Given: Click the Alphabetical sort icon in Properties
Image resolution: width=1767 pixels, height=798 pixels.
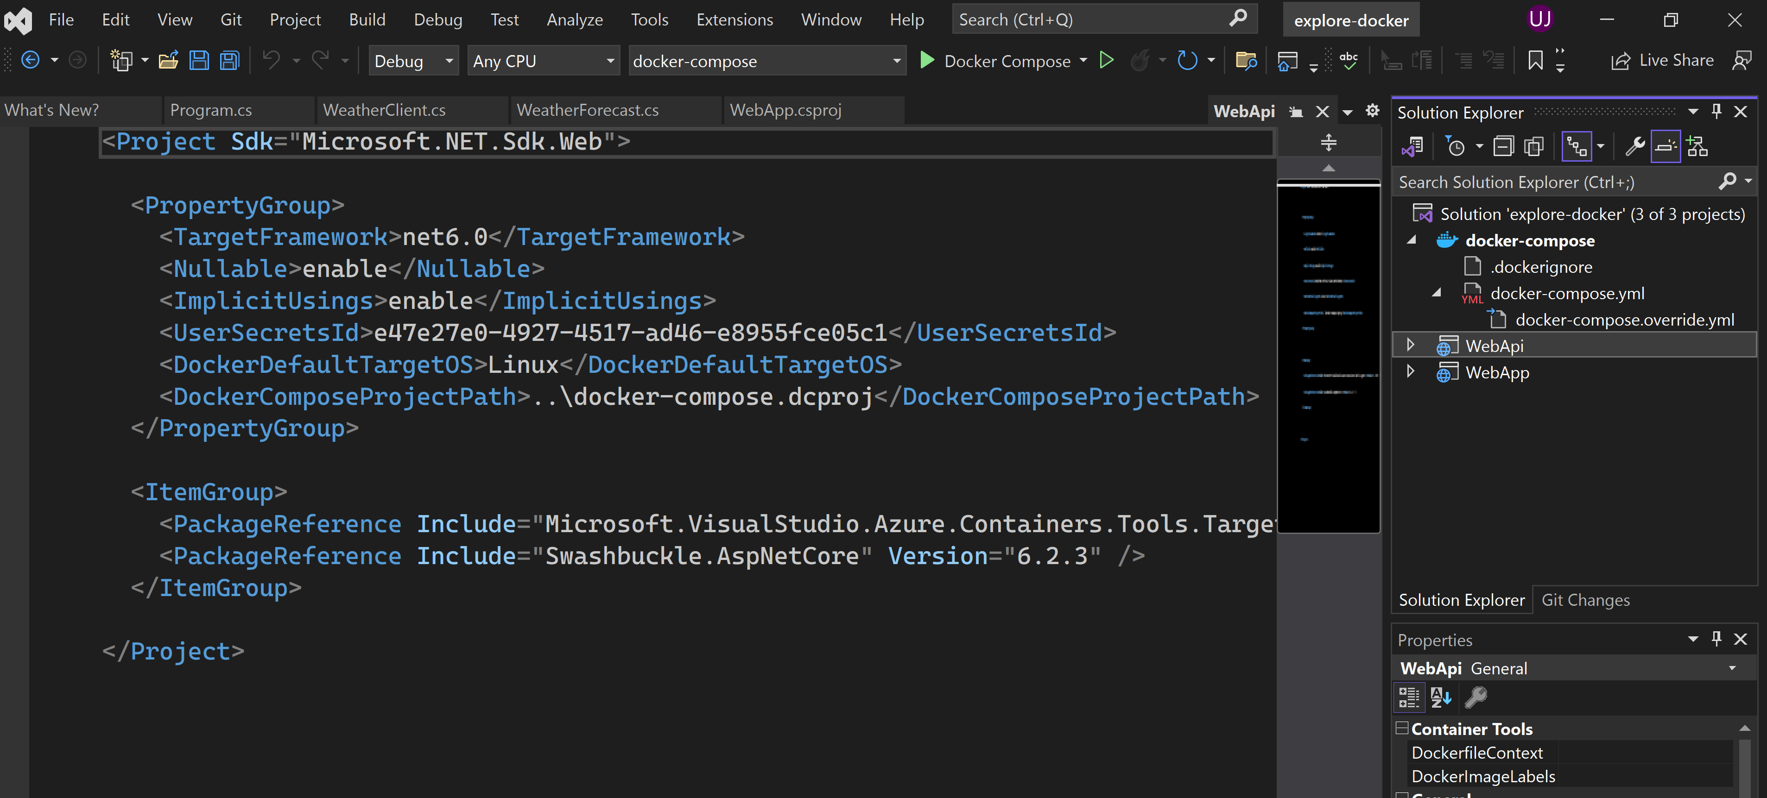Looking at the screenshot, I should pos(1440,697).
